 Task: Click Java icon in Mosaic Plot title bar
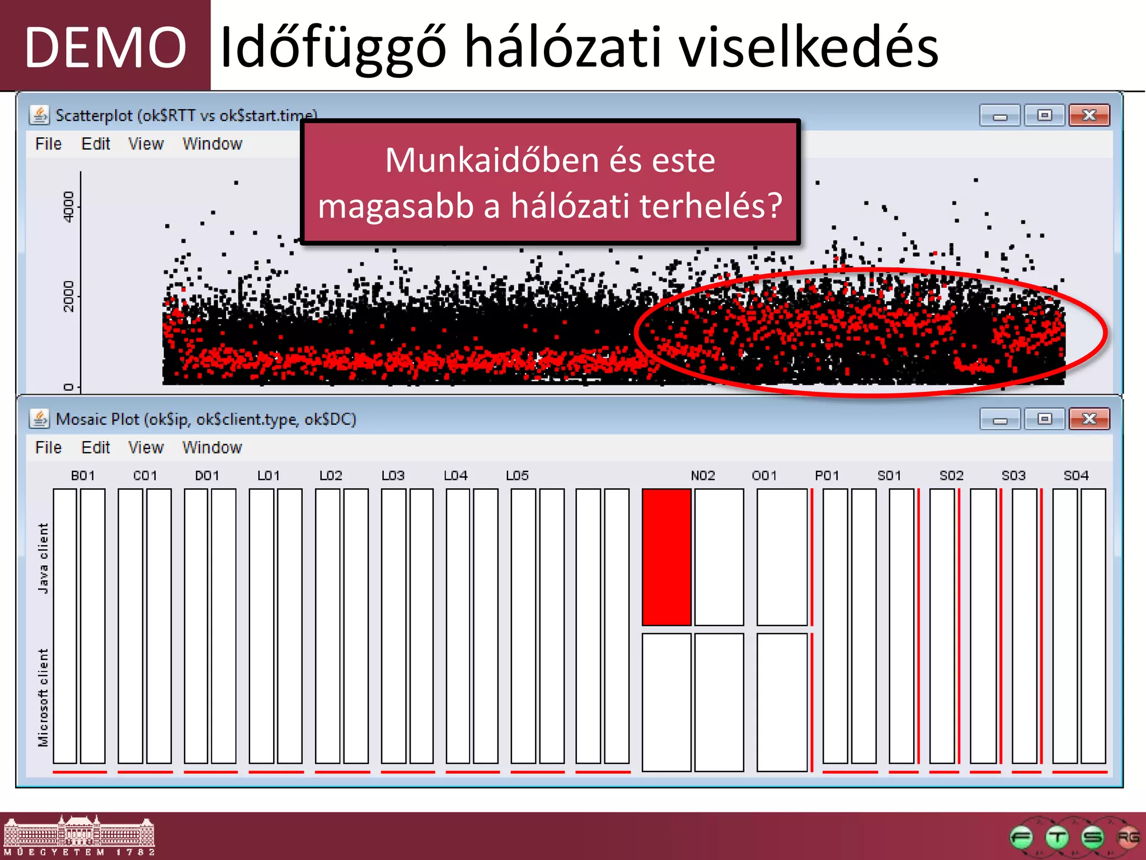(39, 419)
